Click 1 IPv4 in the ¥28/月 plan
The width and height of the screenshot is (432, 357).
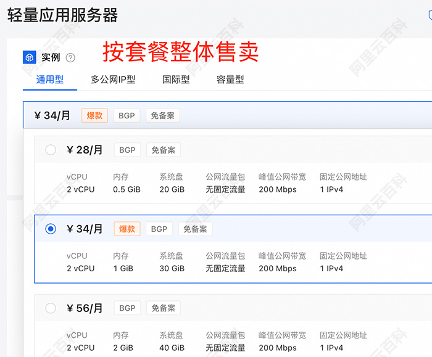331,189
